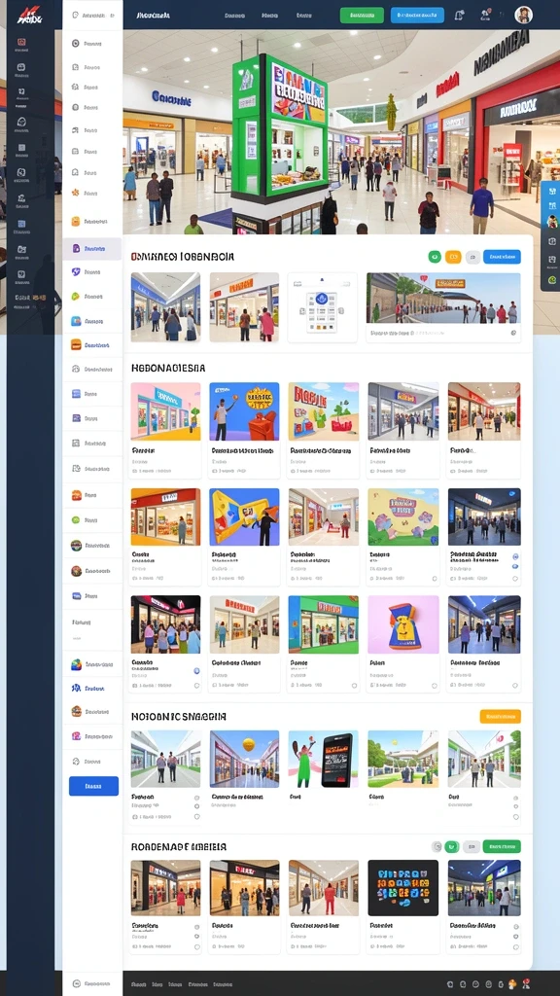Image resolution: width=560 pixels, height=996 pixels.
Task: Open the user avatar in the top bar
Action: (523, 15)
